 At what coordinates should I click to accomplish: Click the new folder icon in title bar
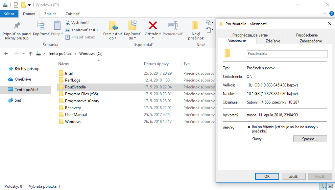[23, 5]
